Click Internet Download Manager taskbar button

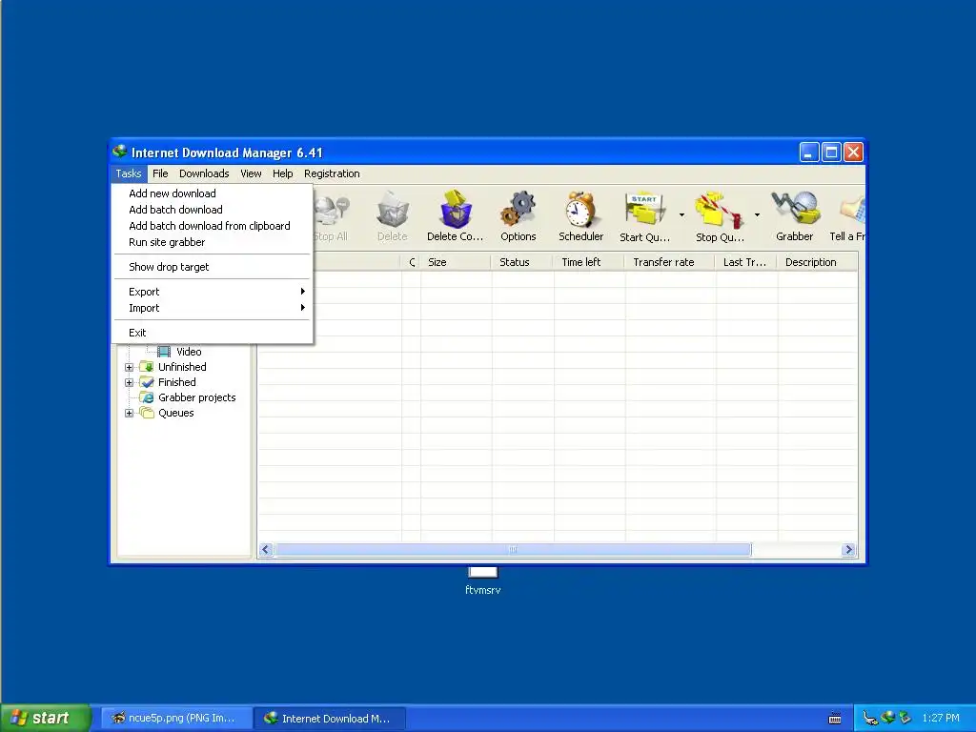pos(330,719)
